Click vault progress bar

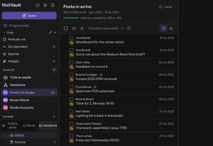pyautogui.click(x=71, y=18)
